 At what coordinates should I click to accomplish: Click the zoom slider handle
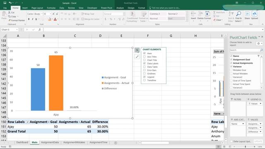(246, 147)
